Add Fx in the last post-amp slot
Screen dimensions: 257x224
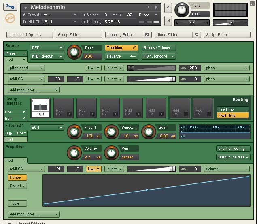tap(203, 108)
